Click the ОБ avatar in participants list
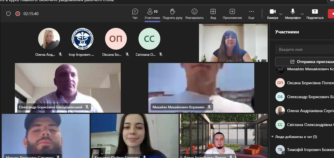Image resolution: width=334 pixels, height=158 pixels. click(280, 97)
